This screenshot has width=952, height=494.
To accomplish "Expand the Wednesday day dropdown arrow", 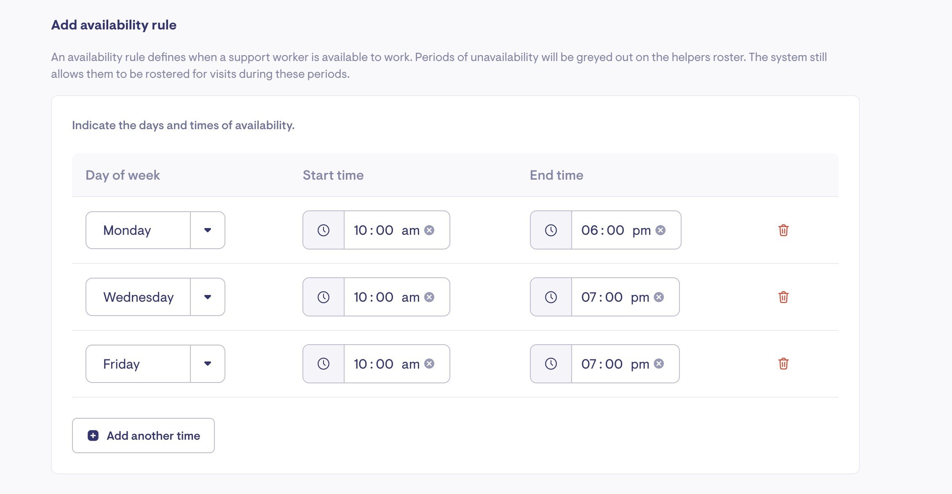I will (208, 297).
